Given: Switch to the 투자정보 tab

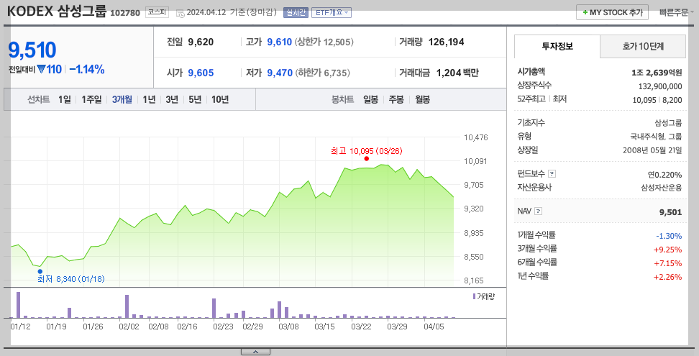Looking at the screenshot, I should [x=557, y=46].
